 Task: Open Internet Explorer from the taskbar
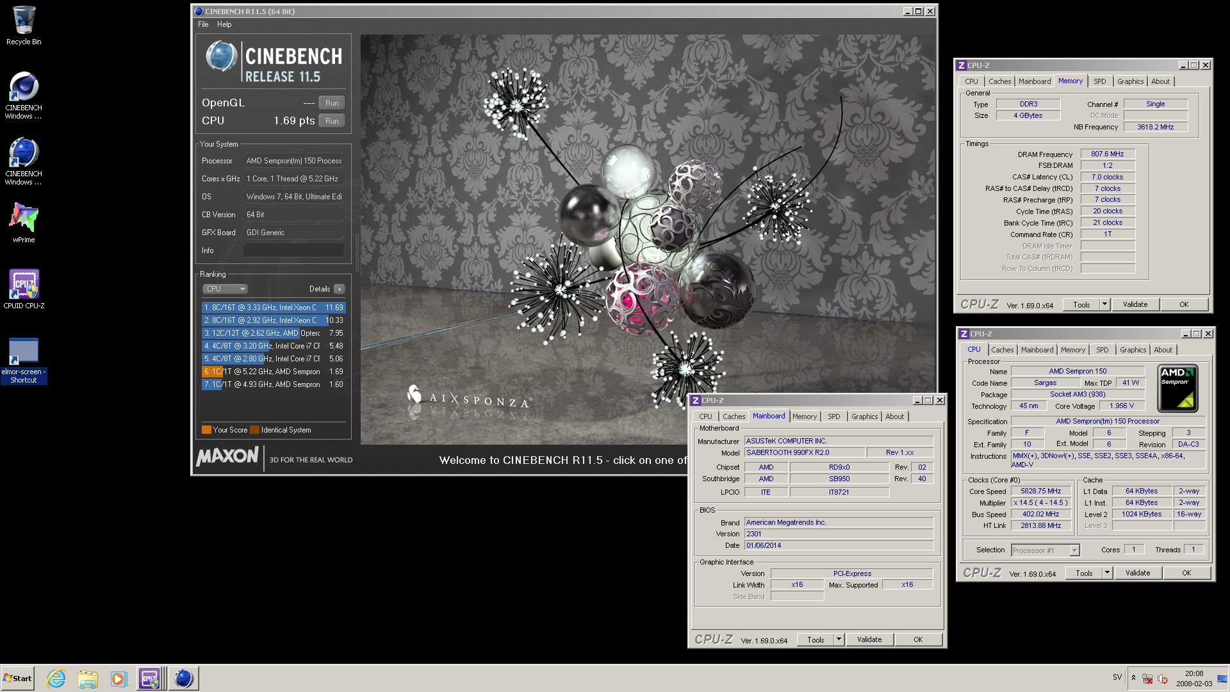pos(56,679)
